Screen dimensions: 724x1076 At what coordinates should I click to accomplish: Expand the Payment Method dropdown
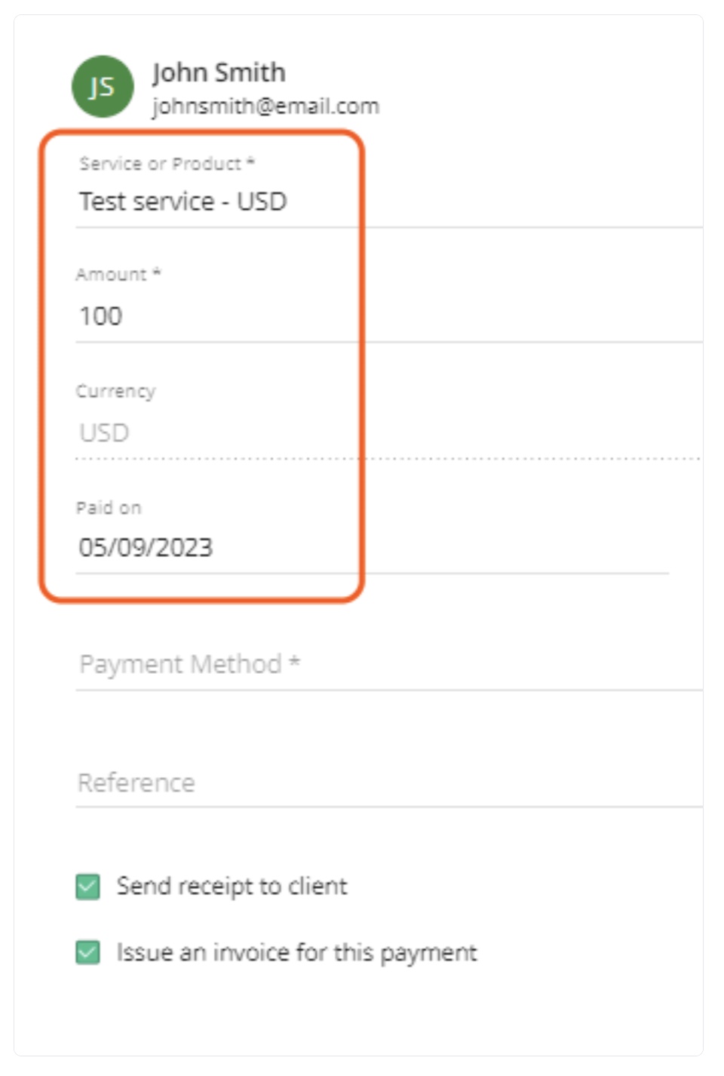point(388,665)
